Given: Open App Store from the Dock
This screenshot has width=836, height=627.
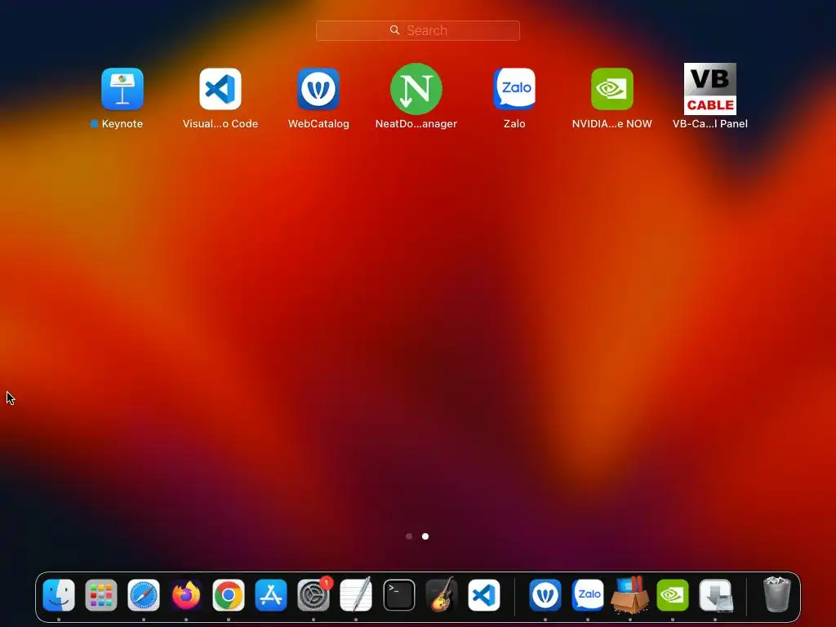Looking at the screenshot, I should 271,595.
